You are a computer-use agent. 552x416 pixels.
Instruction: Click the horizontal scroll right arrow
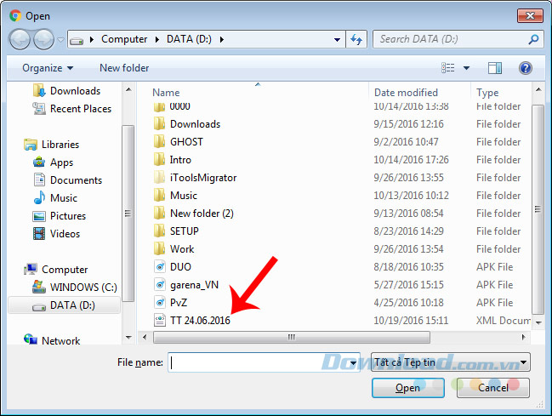[523, 338]
